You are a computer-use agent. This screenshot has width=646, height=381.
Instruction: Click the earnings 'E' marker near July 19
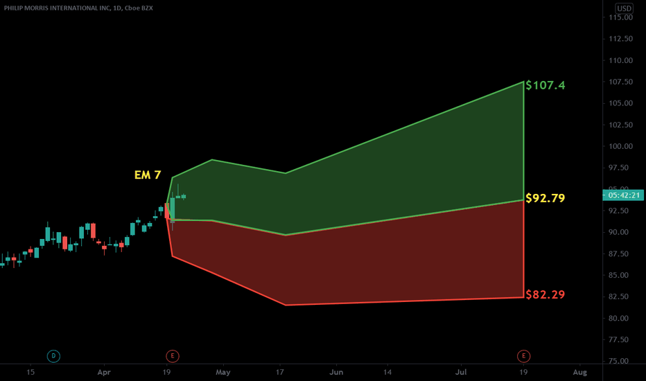tap(523, 356)
